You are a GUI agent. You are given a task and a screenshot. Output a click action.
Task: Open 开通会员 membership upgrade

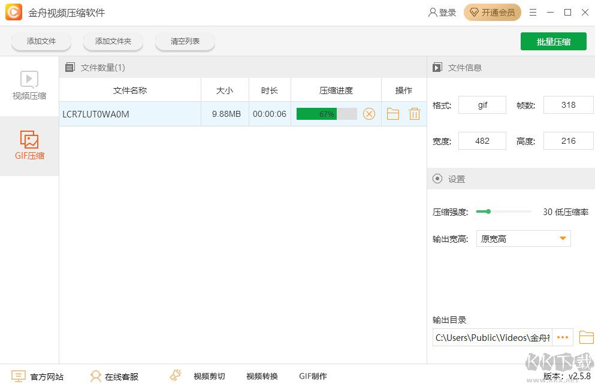[492, 11]
